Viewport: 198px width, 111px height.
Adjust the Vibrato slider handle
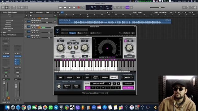click(x=73, y=56)
